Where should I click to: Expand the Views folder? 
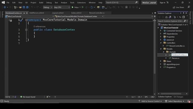(x=160, y=61)
